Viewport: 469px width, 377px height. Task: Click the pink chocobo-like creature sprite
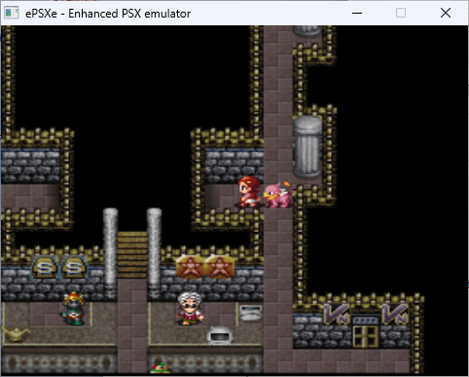(x=278, y=195)
